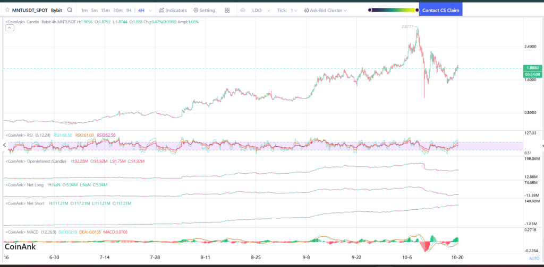Image resolution: width=544 pixels, height=267 pixels.
Task: Expand the timeframe dropdown chevron
Action: click(x=151, y=10)
